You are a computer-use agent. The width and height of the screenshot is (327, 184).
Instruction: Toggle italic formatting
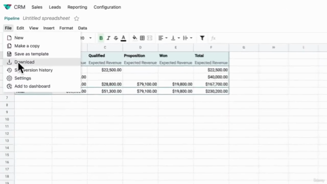tap(108, 38)
